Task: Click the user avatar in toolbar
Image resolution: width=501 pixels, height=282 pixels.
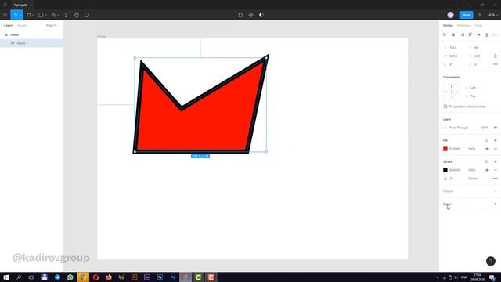Action: [451, 15]
